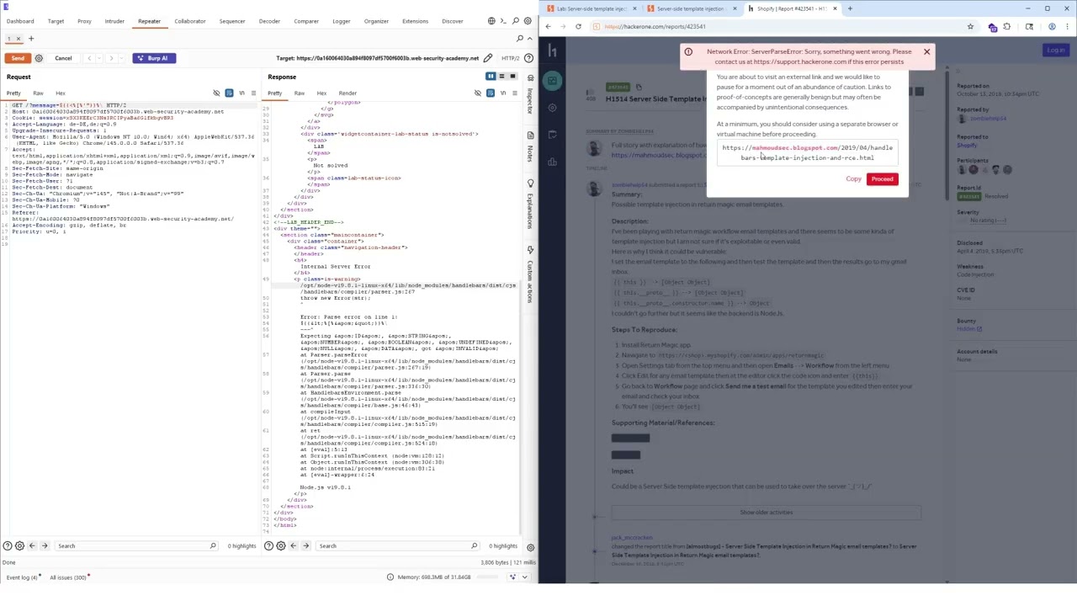This screenshot has width=1077, height=606.
Task: Open Repeater help question mark icon
Action: (528, 58)
